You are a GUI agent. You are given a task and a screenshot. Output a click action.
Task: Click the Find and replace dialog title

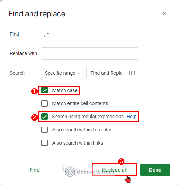pos(37,14)
